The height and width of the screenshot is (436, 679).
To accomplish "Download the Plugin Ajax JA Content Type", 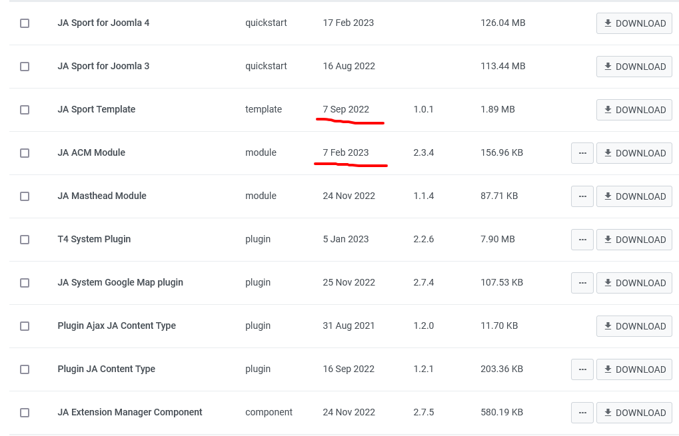I will [x=634, y=326].
